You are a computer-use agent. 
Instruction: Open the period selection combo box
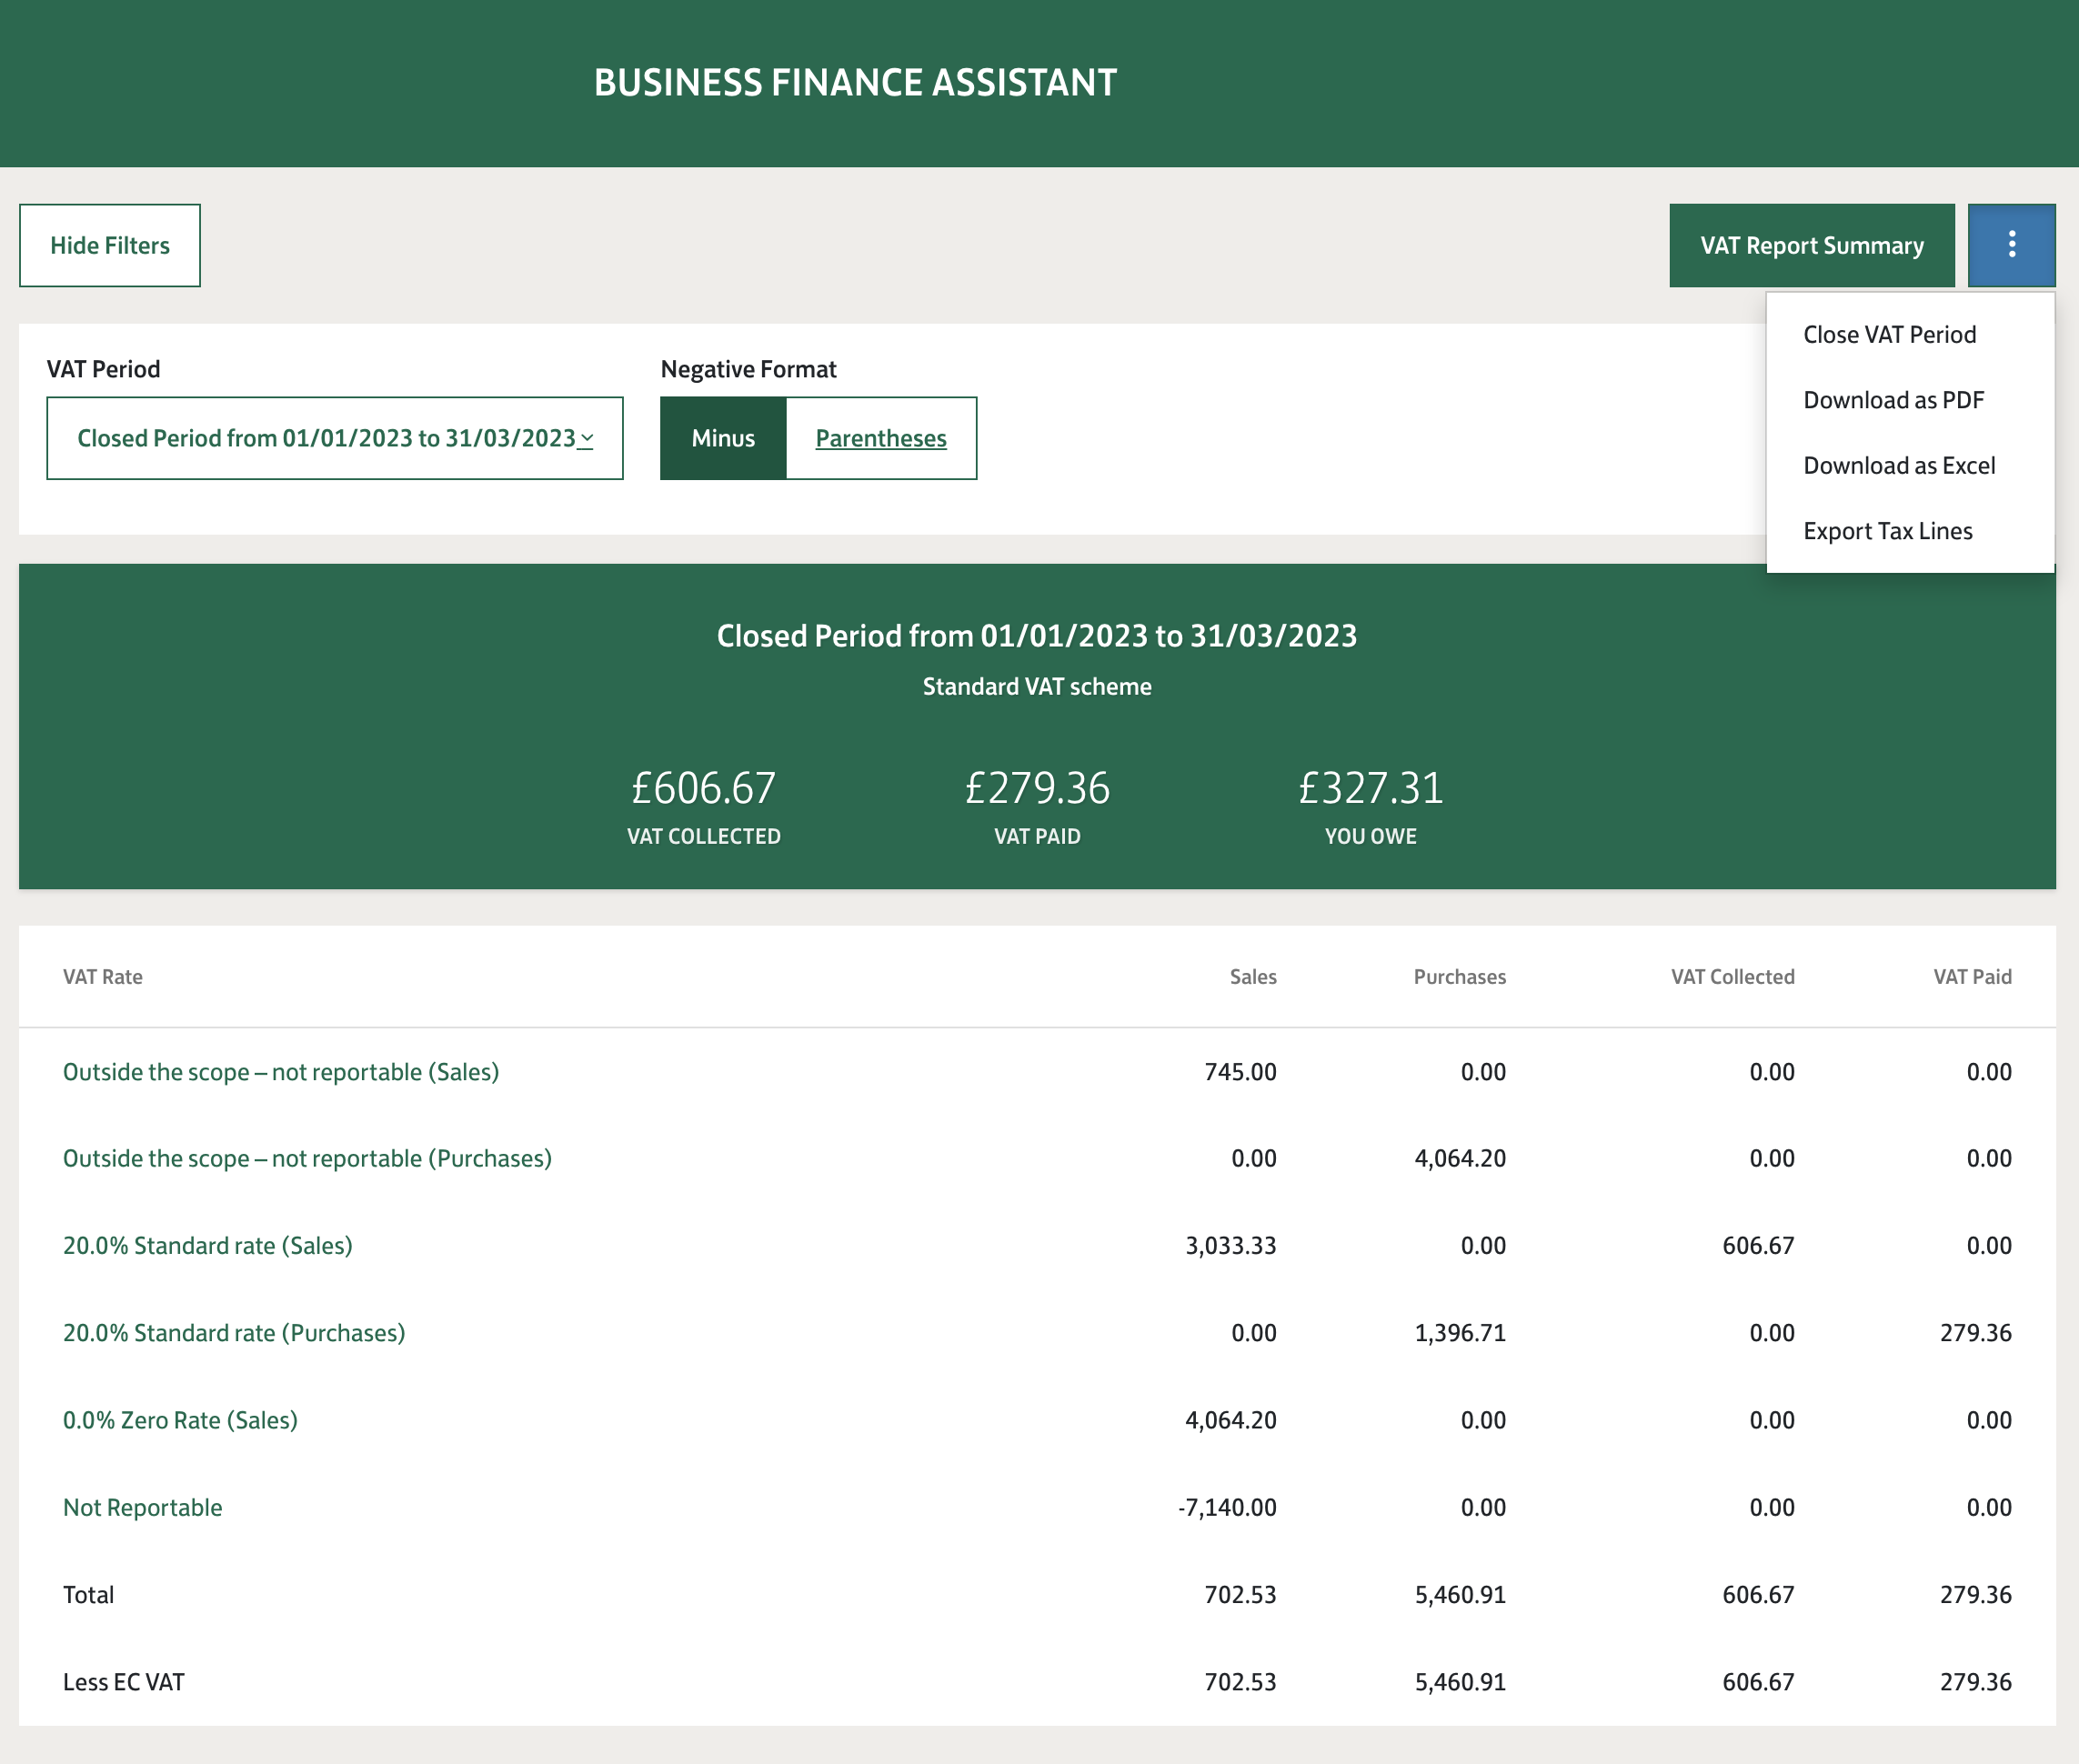pyautogui.click(x=335, y=437)
